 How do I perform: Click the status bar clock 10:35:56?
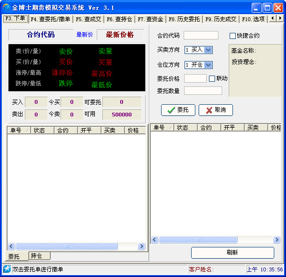pos(271,269)
